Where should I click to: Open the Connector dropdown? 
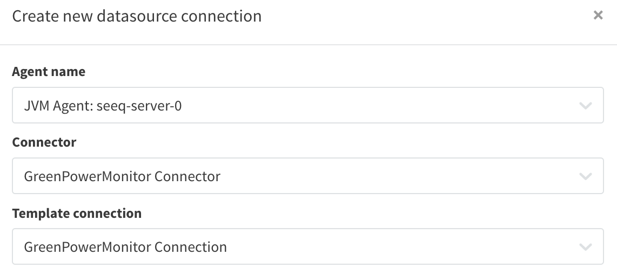(x=308, y=176)
